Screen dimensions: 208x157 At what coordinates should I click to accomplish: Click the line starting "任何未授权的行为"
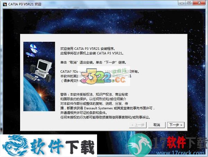click(x=105, y=117)
